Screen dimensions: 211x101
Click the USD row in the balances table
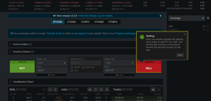[x=174, y=3]
